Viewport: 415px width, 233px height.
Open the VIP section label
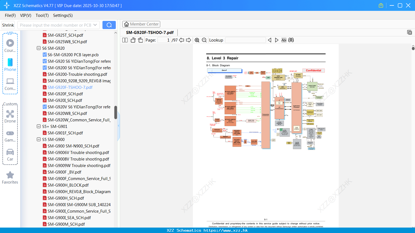point(10,33)
